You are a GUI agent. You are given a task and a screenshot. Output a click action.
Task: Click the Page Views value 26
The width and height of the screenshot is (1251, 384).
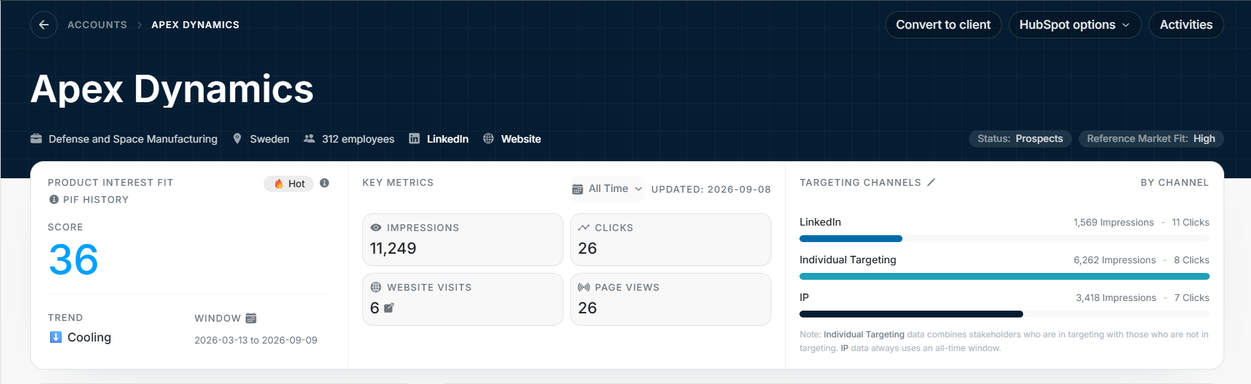[x=587, y=308]
